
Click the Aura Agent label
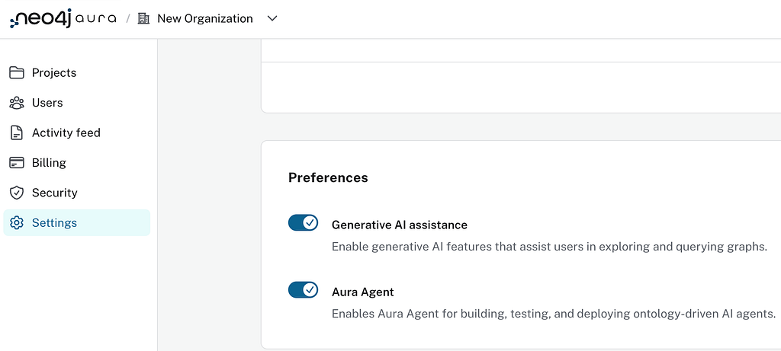point(362,292)
